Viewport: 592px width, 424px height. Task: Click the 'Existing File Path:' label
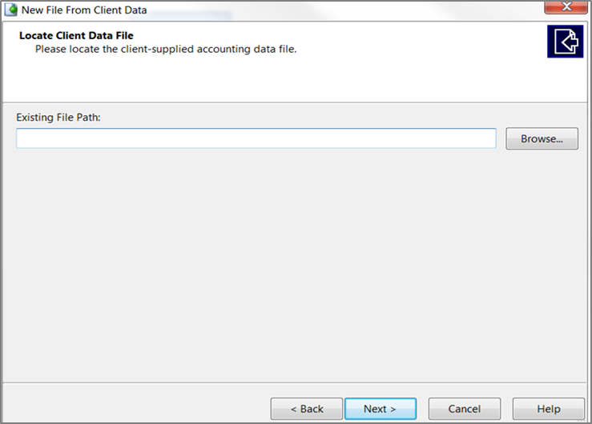tap(63, 118)
